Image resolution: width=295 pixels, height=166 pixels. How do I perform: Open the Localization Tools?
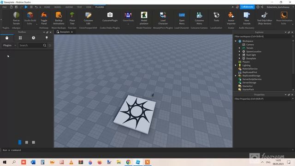click(216, 17)
